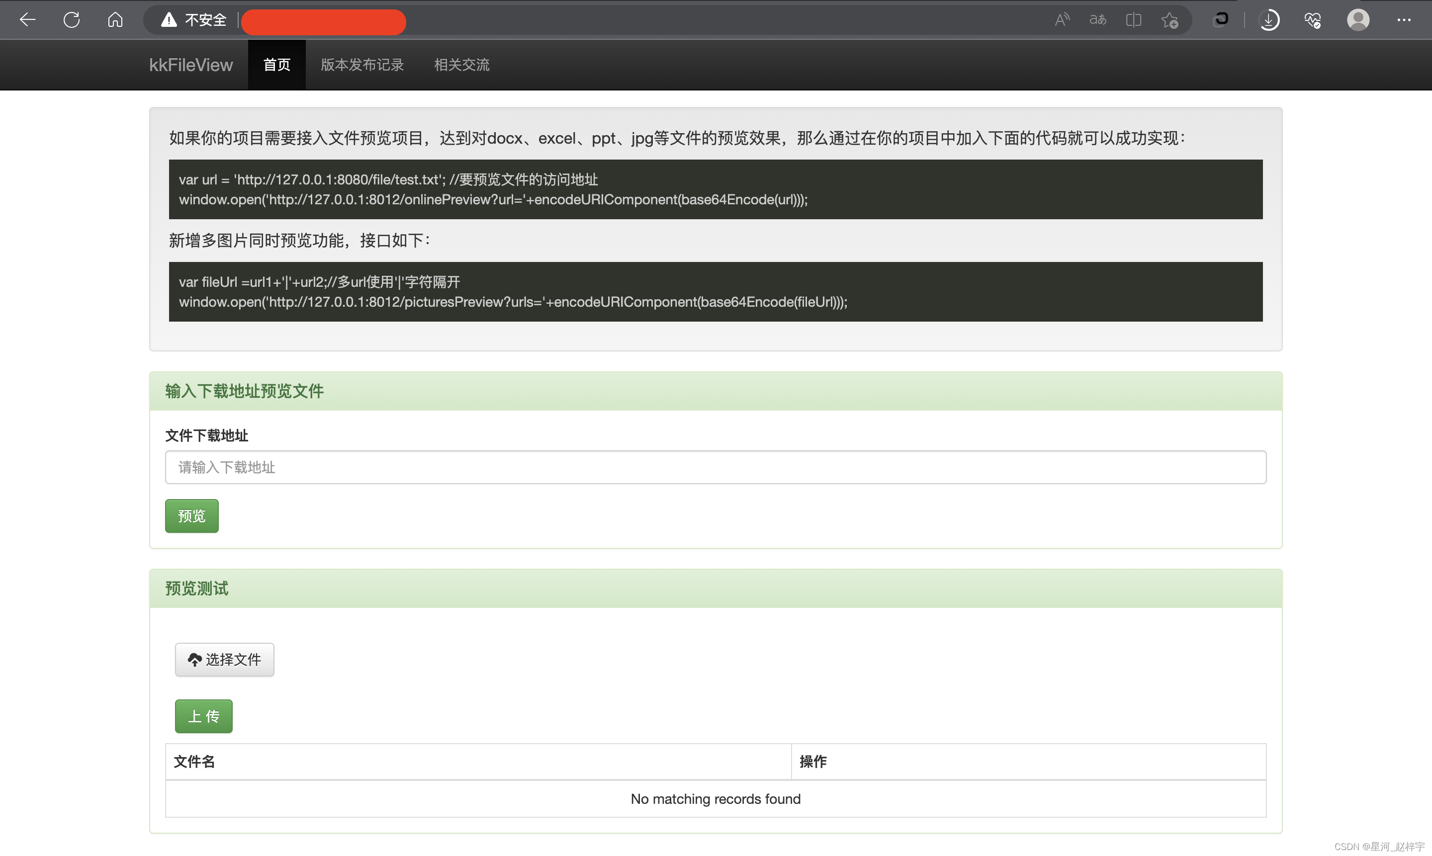The height and width of the screenshot is (856, 1432).
Task: Click the split screen icon
Action: 1133,19
